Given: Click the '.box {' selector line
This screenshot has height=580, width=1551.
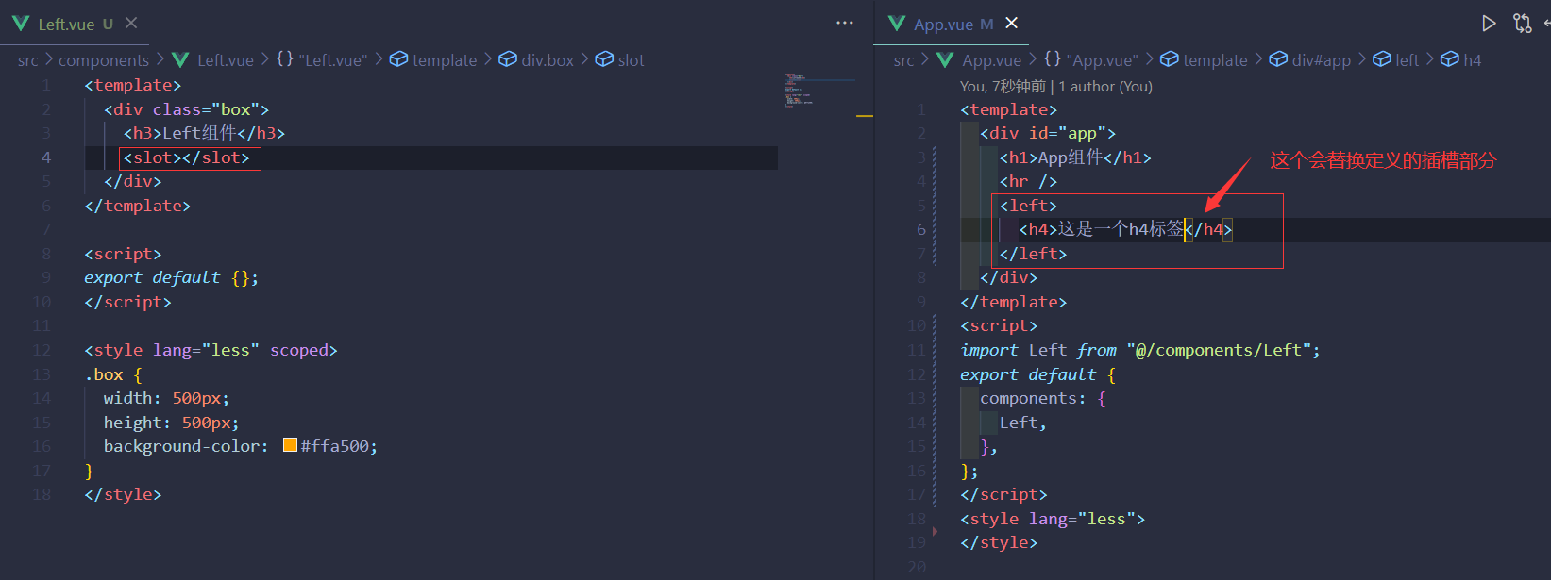Looking at the screenshot, I should [112, 374].
